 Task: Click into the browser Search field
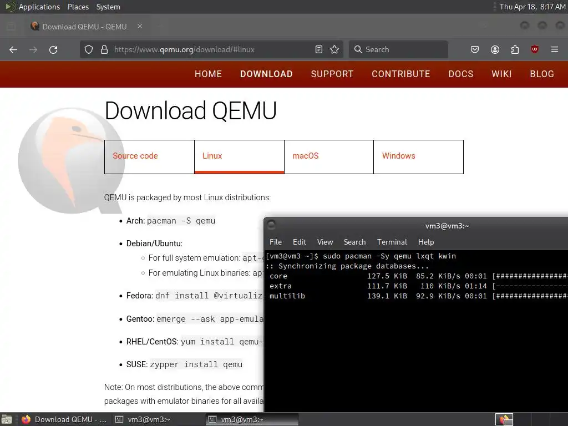coord(398,49)
